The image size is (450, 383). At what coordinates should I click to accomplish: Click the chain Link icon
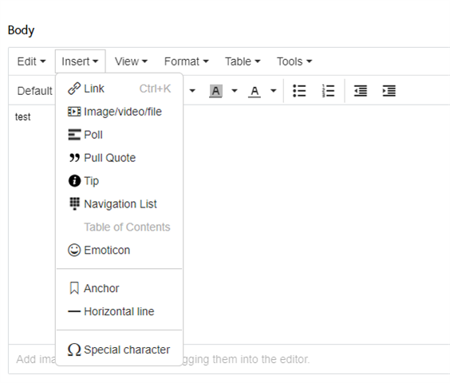tap(74, 89)
